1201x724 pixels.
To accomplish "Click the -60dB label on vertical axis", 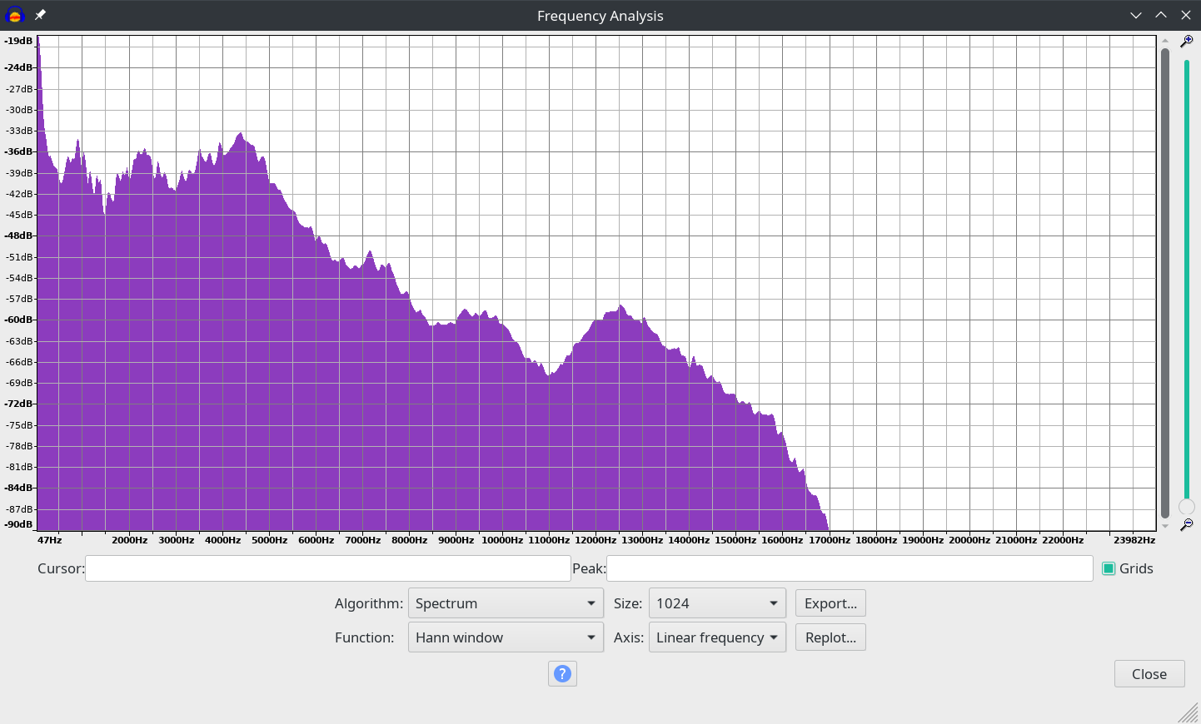I will point(18,320).
